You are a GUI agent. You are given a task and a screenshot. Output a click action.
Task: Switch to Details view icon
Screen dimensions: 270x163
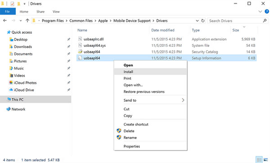(x=259, y=160)
